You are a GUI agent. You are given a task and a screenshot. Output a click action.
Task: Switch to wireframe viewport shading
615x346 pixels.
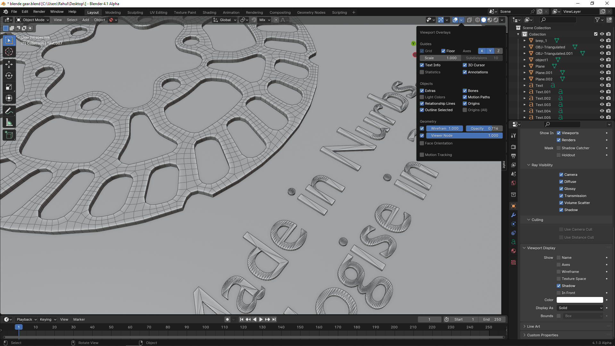point(477,20)
